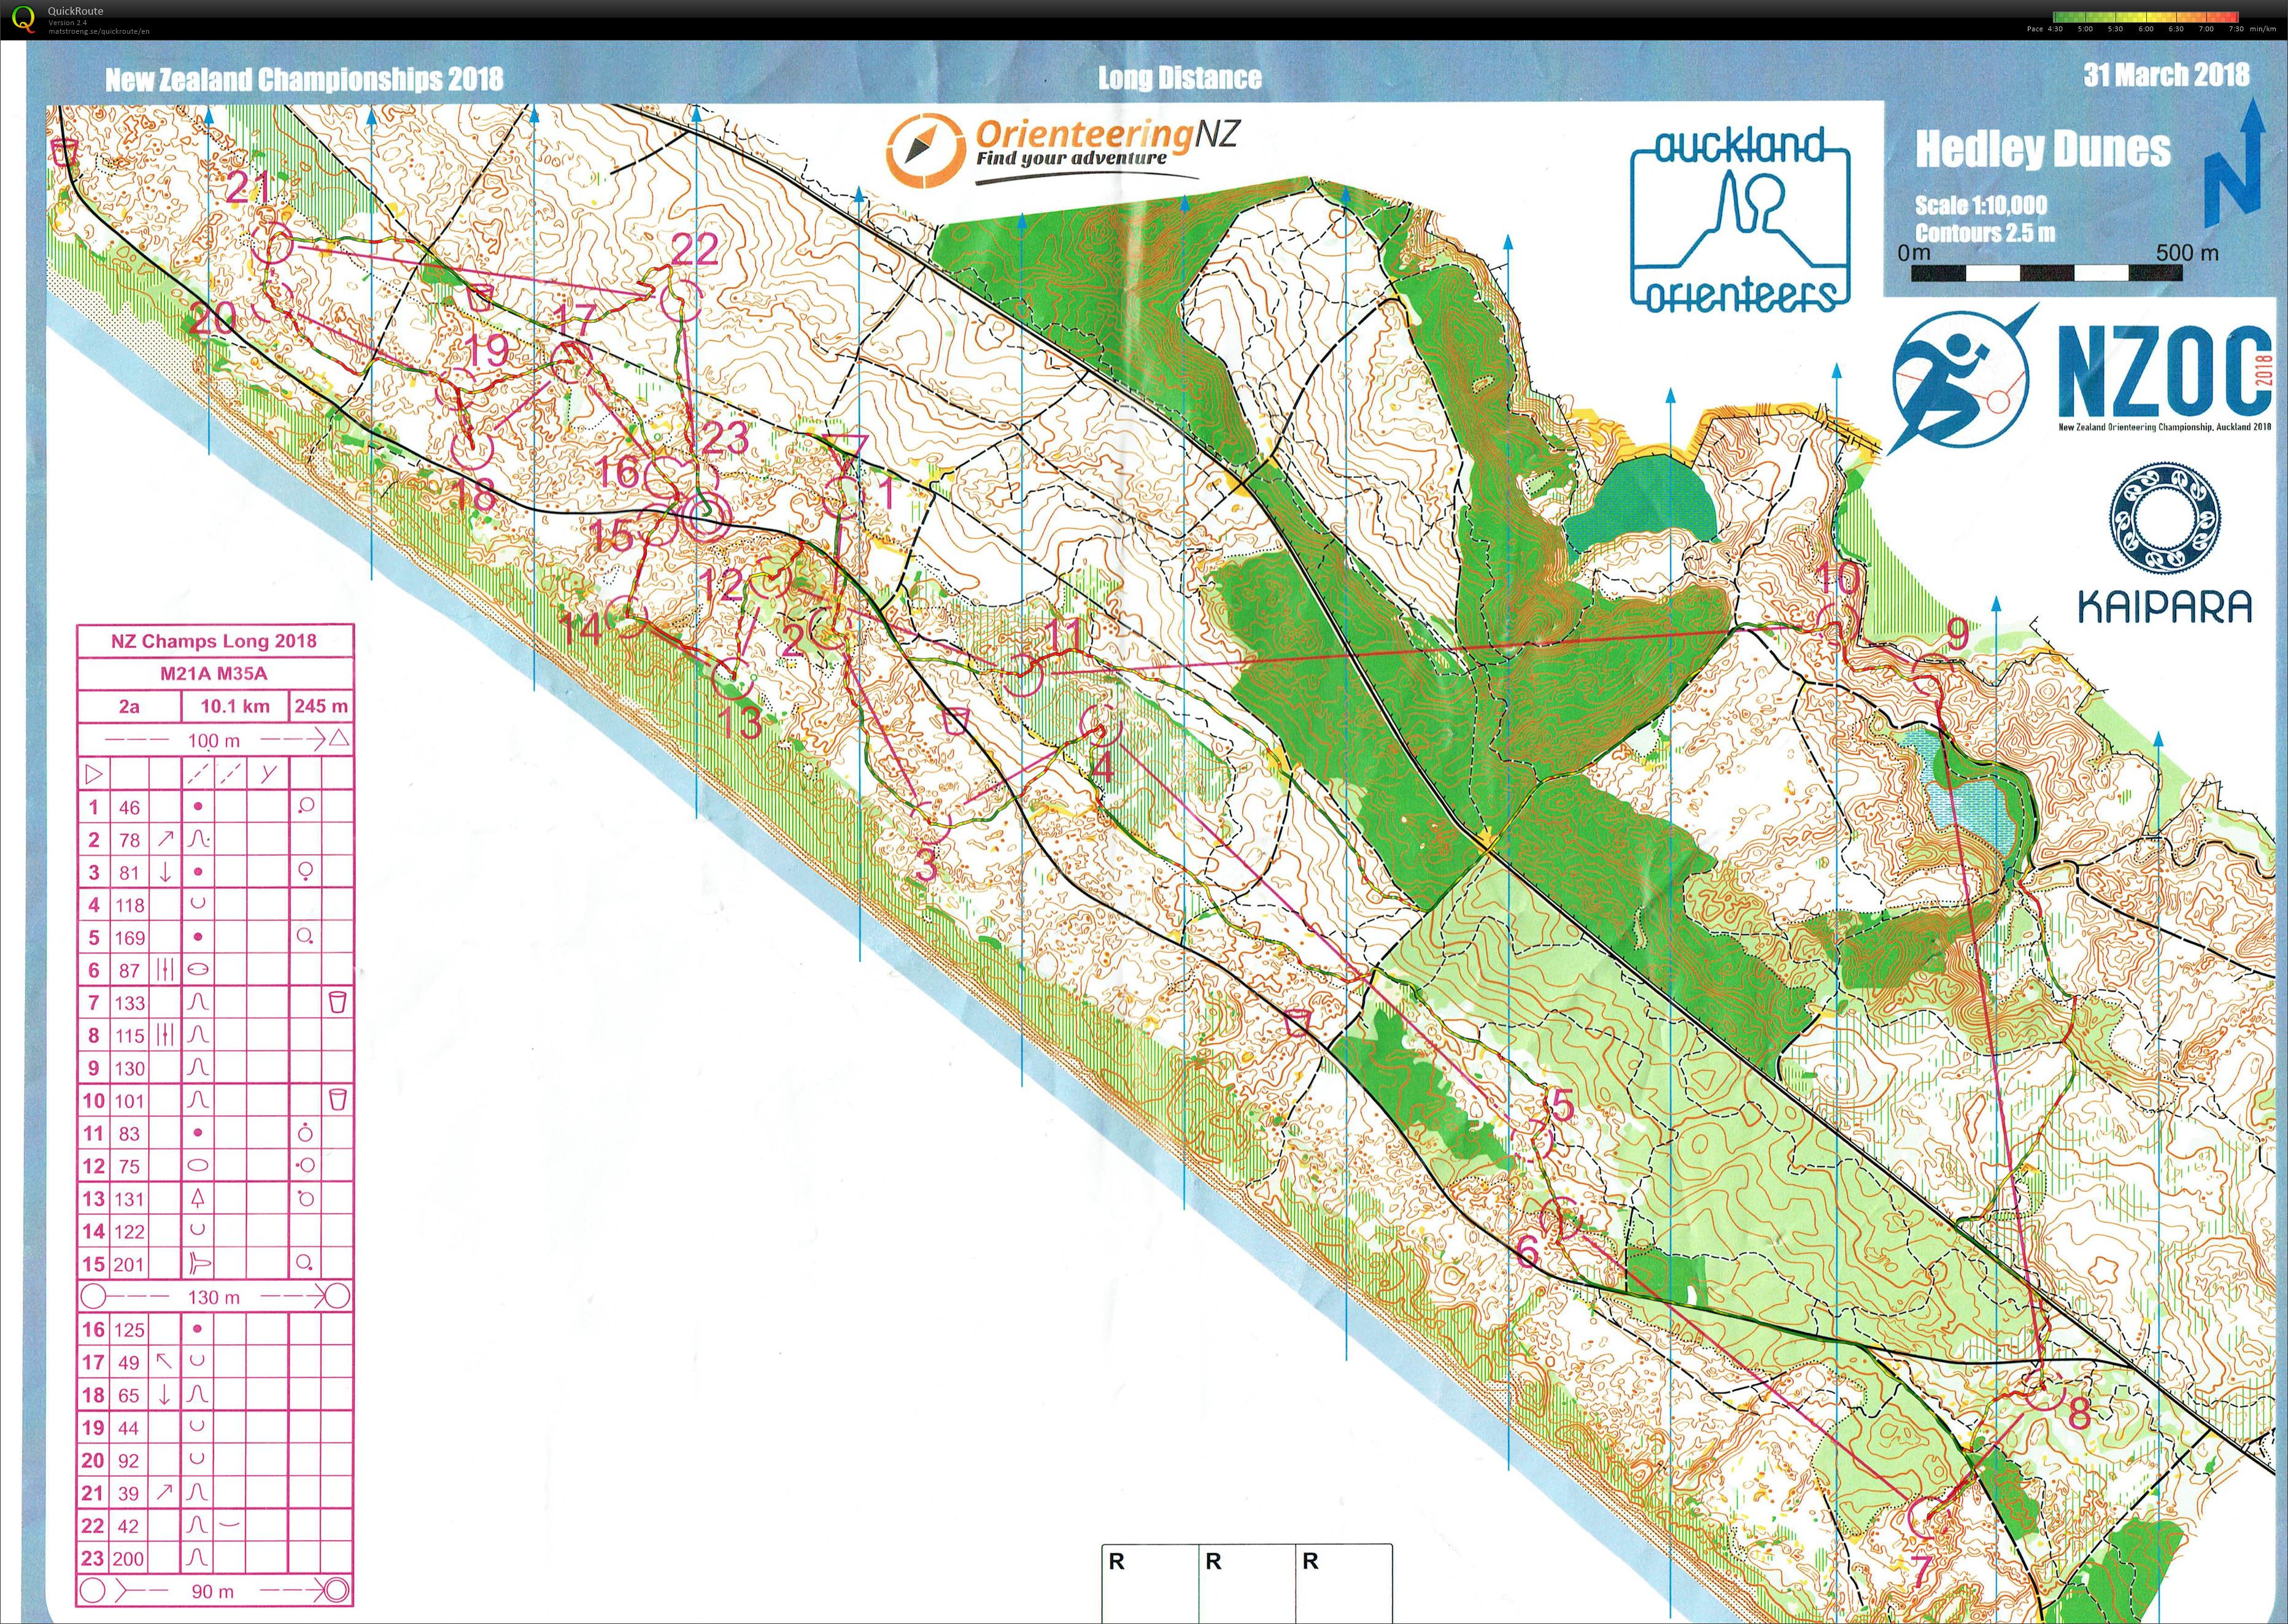Click the double-circle finish near control 23
The width and height of the screenshot is (2288, 1624).
pyautogui.click(x=705, y=516)
